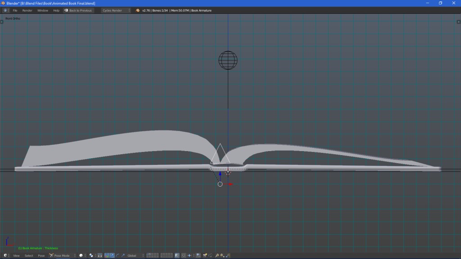This screenshot has width=461, height=259.
Task: Open the Cycles Render engine dropdown
Action: tap(112, 10)
